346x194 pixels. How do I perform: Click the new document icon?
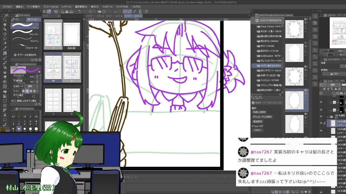[x=62, y=12]
